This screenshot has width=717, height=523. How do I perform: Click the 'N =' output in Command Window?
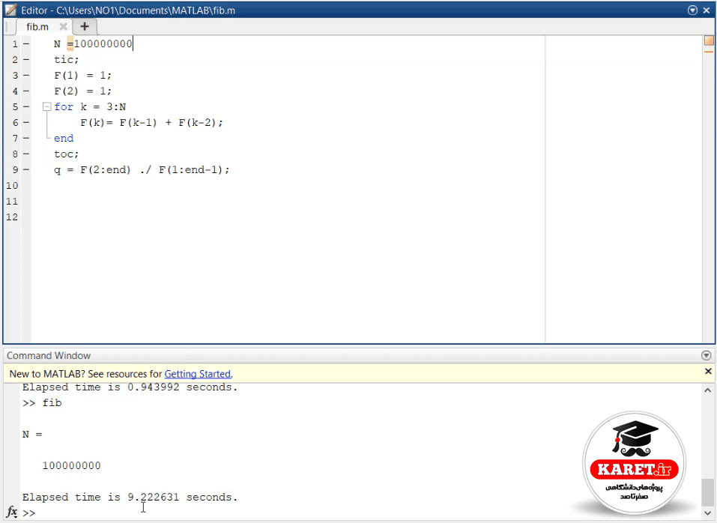[32, 435]
